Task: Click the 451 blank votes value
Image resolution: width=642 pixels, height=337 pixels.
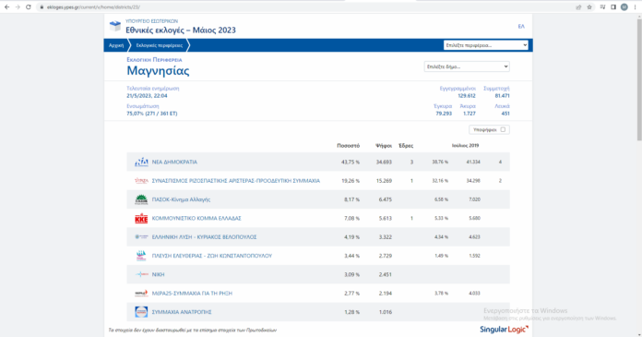Action: coord(505,114)
